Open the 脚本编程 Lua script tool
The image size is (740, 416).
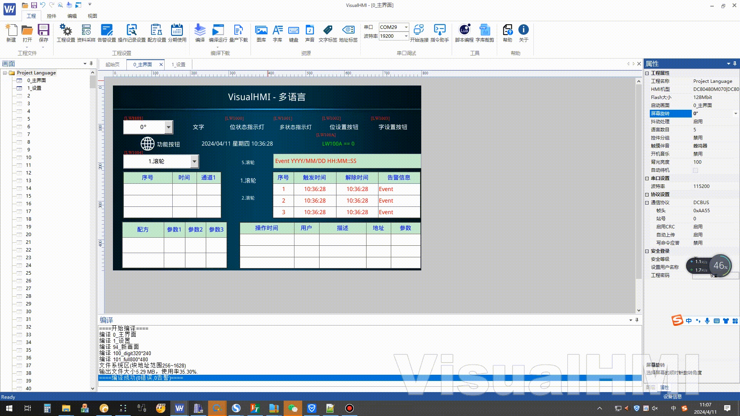tap(464, 30)
